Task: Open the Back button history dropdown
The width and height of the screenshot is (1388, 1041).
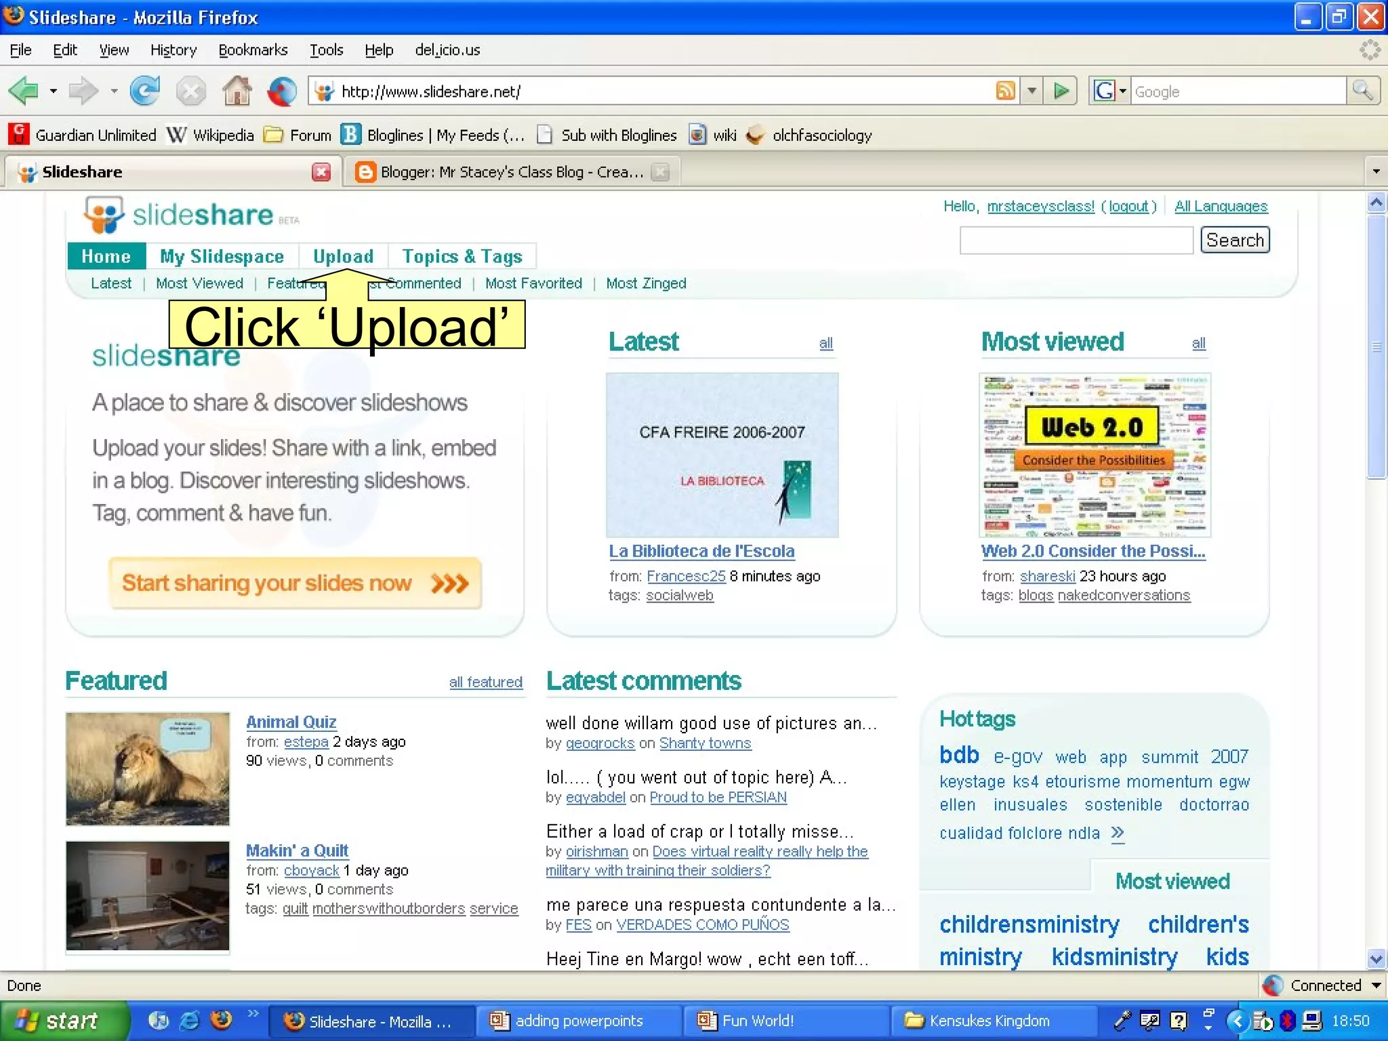Action: pos(53,91)
